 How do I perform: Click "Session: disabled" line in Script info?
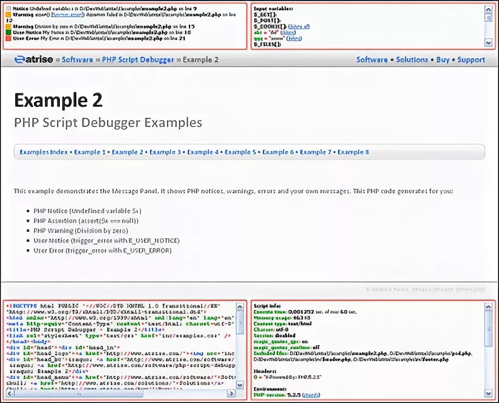click(275, 335)
